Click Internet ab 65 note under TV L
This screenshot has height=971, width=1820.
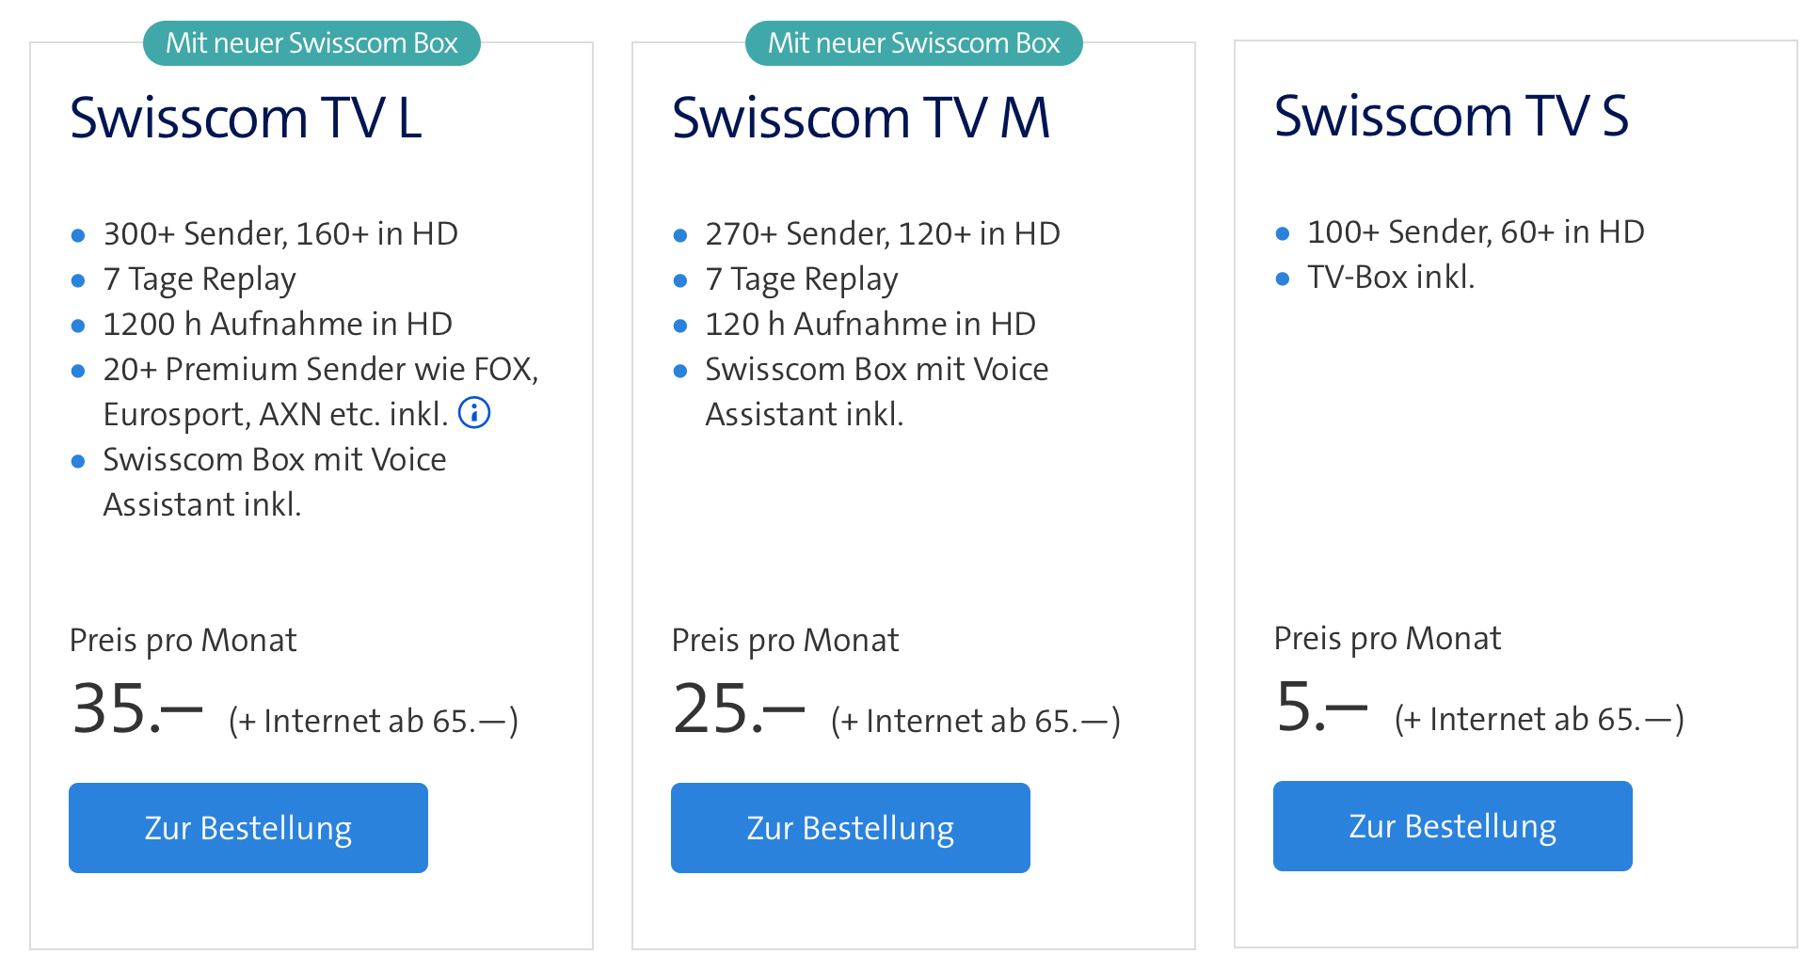tap(374, 721)
